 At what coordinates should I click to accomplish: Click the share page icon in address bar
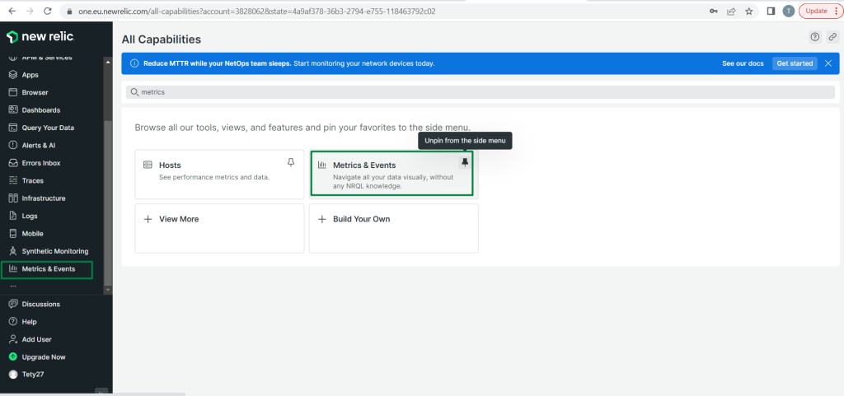point(731,11)
